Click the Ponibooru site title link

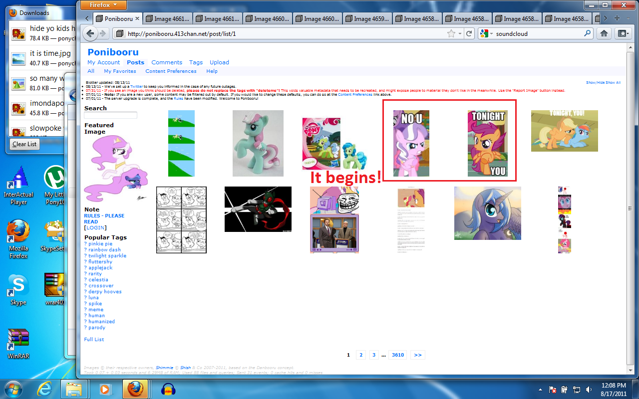(113, 52)
